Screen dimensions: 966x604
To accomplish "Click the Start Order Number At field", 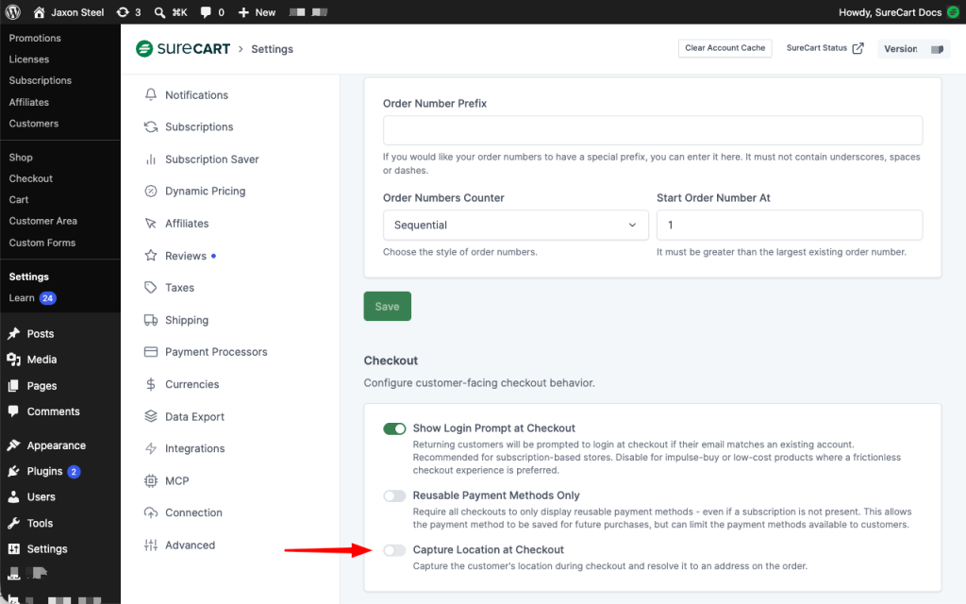I will 790,225.
